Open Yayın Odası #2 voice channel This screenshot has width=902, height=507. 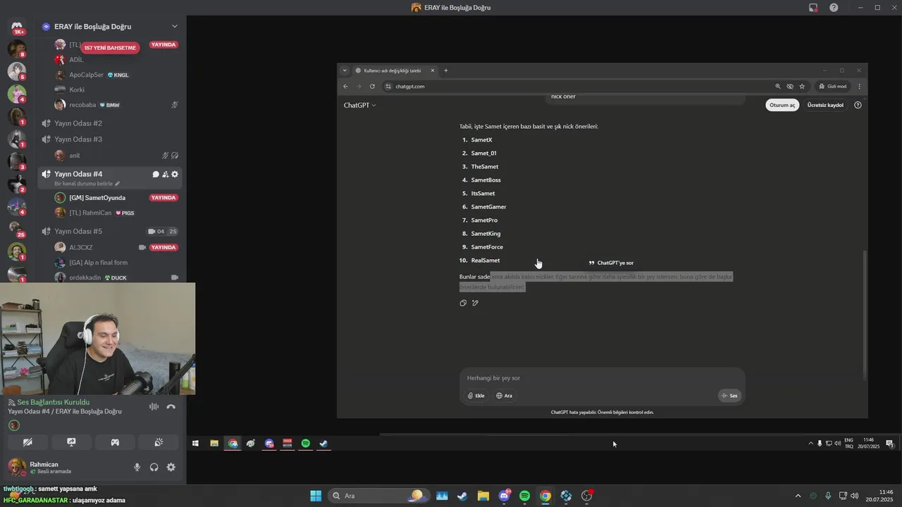(78, 123)
